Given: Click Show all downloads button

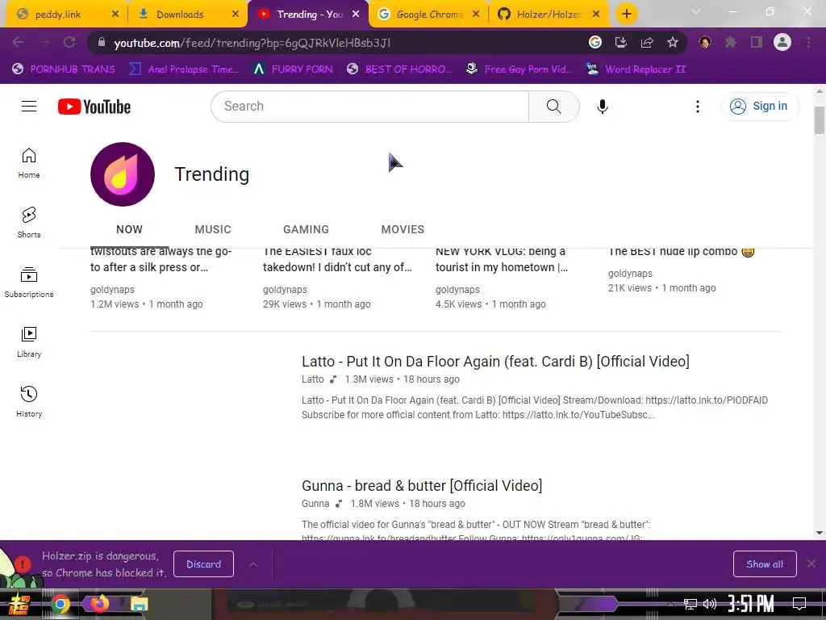Looking at the screenshot, I should click(x=765, y=564).
